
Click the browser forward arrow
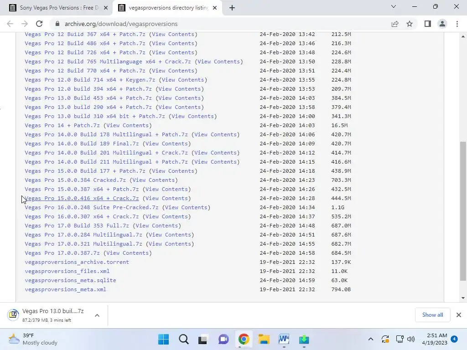tap(25, 24)
